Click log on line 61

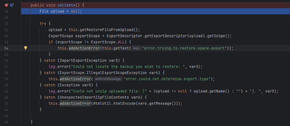52,91
